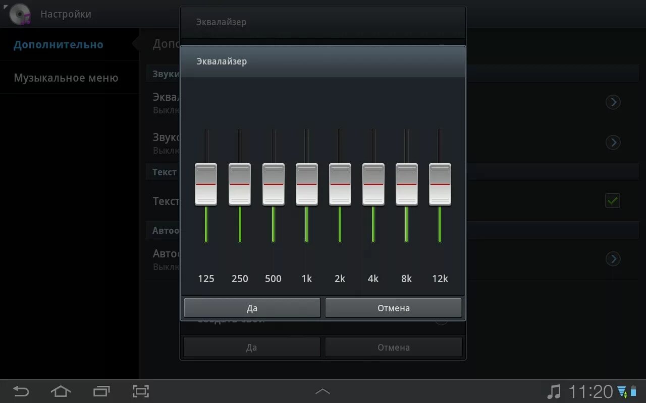646x403 pixels.
Task: Open the Эквалайзер settings via its chevron arrow
Action: [x=613, y=102]
